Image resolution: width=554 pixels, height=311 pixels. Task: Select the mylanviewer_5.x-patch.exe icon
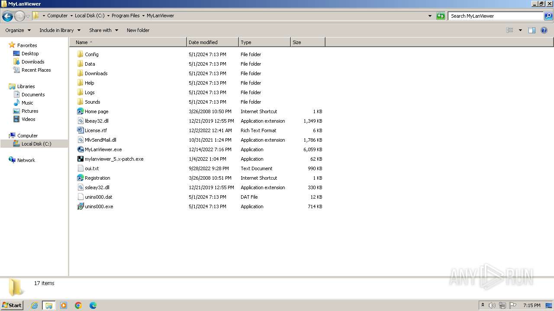[x=80, y=159]
